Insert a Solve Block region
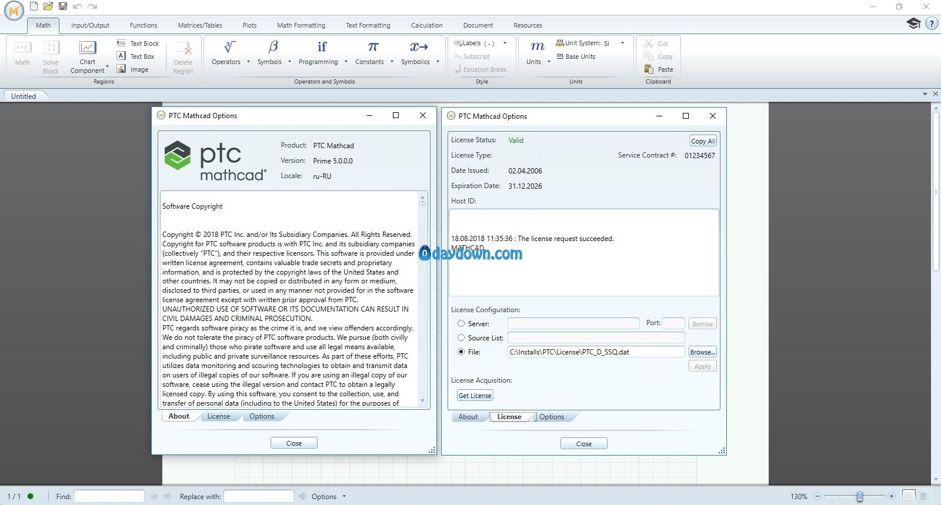The image size is (941, 505). [51, 57]
